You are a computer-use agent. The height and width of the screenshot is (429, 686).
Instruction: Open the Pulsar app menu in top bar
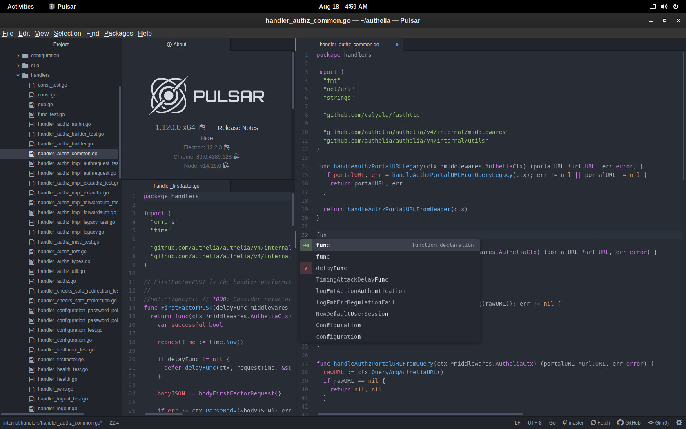[x=62, y=7]
